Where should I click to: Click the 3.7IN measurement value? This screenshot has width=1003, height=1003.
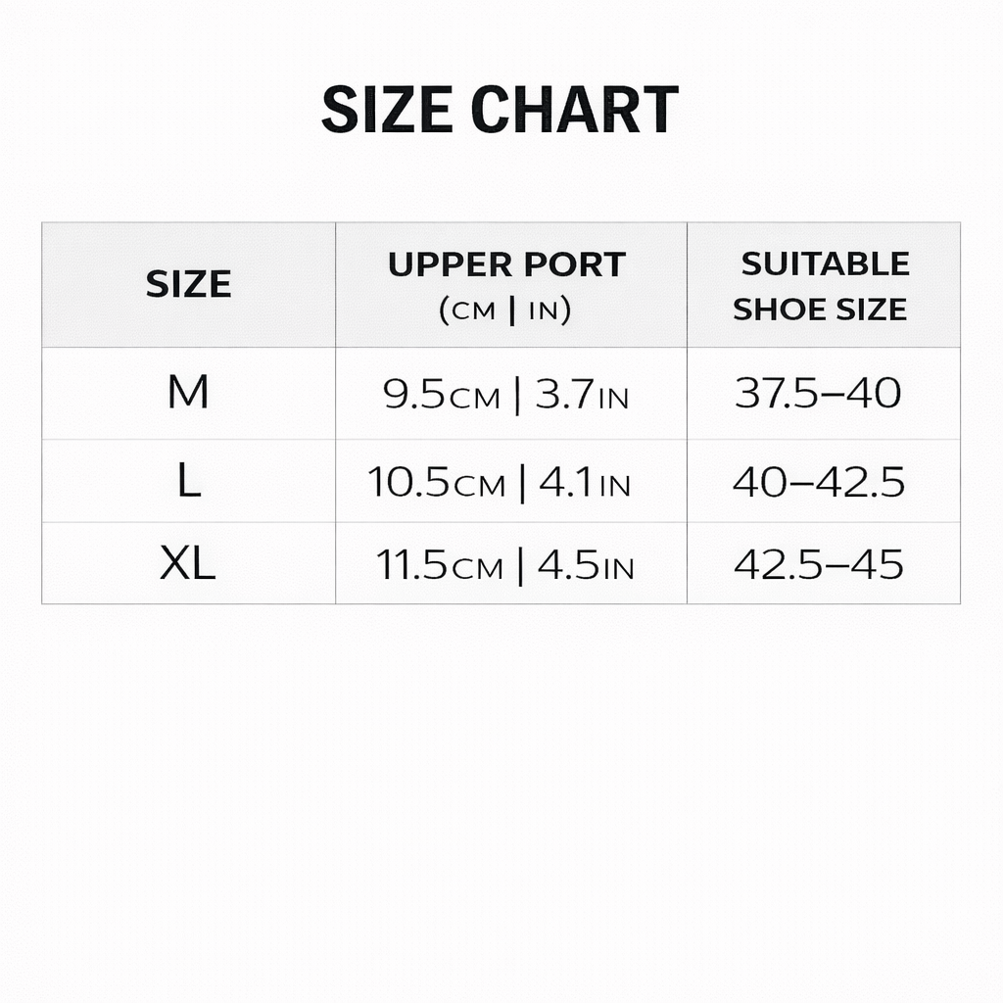coord(582,395)
